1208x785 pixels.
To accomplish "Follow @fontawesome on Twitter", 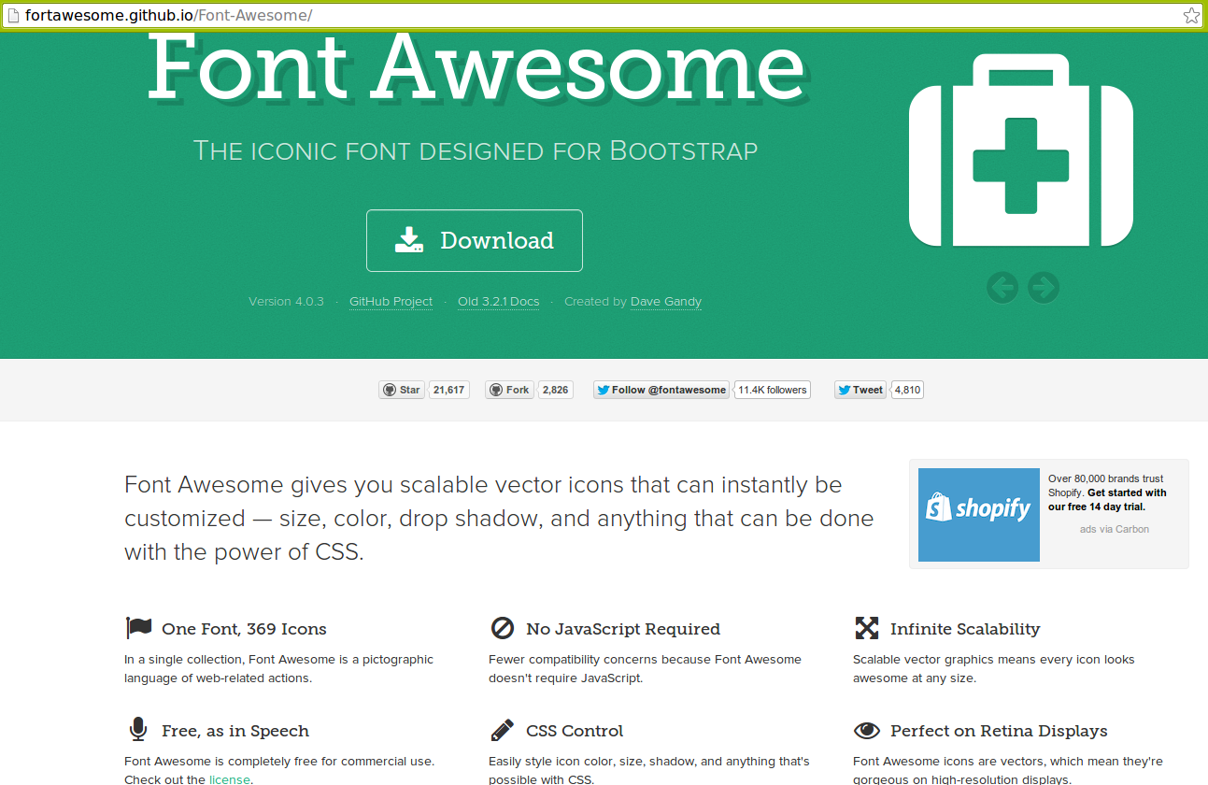I will [661, 390].
